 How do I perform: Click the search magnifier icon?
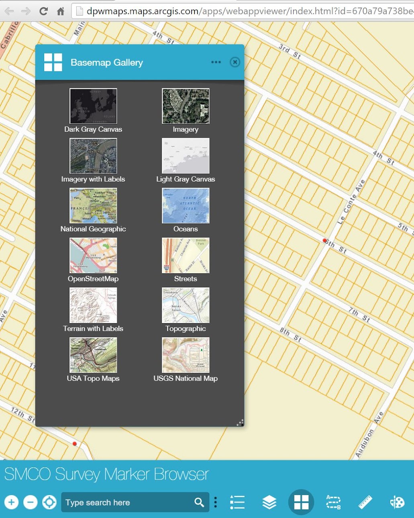[x=199, y=502]
